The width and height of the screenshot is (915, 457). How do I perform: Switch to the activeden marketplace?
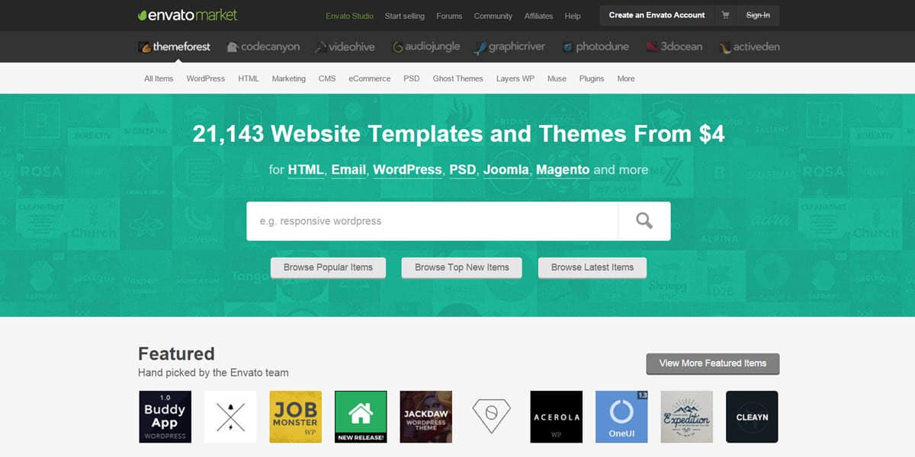[750, 46]
